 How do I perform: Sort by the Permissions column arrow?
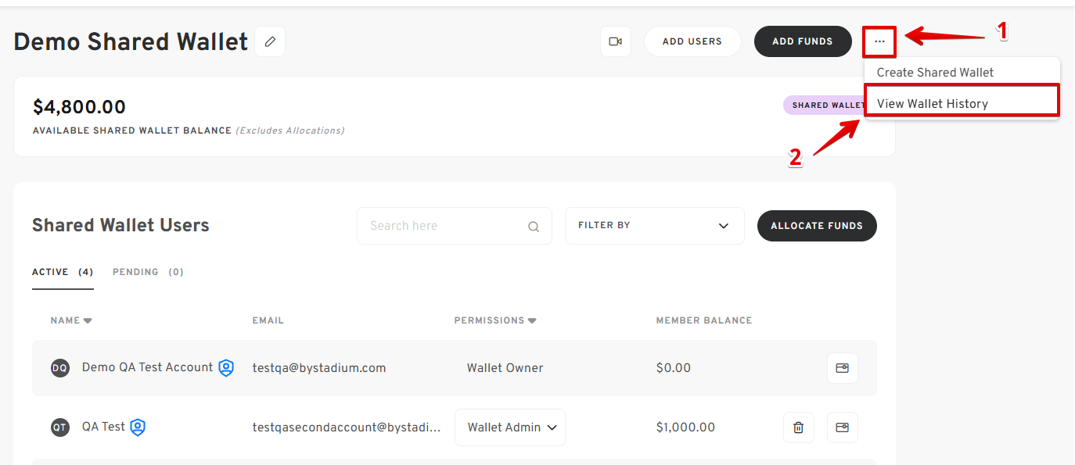tap(532, 321)
